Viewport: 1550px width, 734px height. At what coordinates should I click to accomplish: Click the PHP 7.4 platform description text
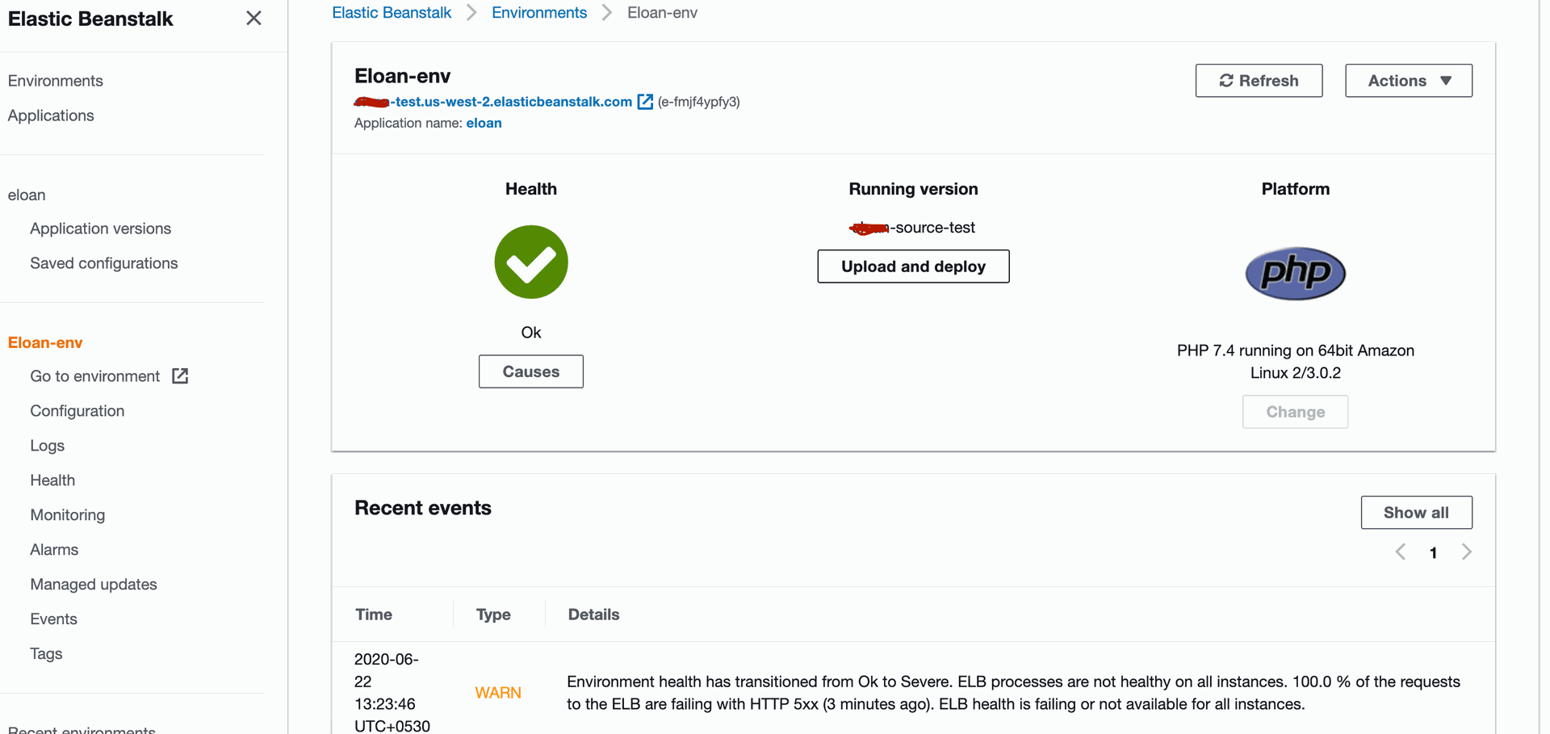tap(1295, 362)
